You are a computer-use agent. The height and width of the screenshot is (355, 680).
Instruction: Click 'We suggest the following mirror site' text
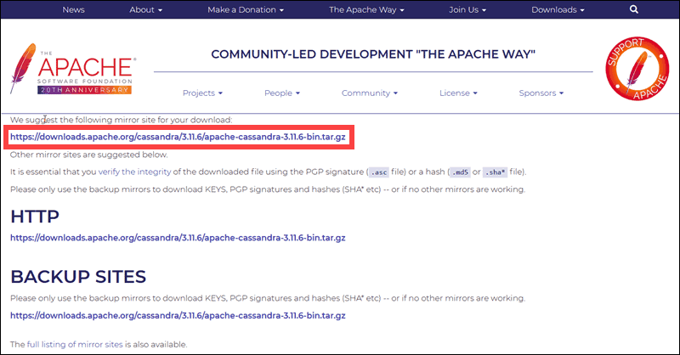tap(121, 120)
